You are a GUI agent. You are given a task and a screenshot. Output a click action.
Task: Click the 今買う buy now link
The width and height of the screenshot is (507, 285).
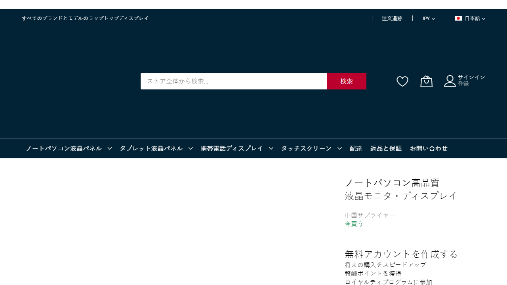(354, 224)
